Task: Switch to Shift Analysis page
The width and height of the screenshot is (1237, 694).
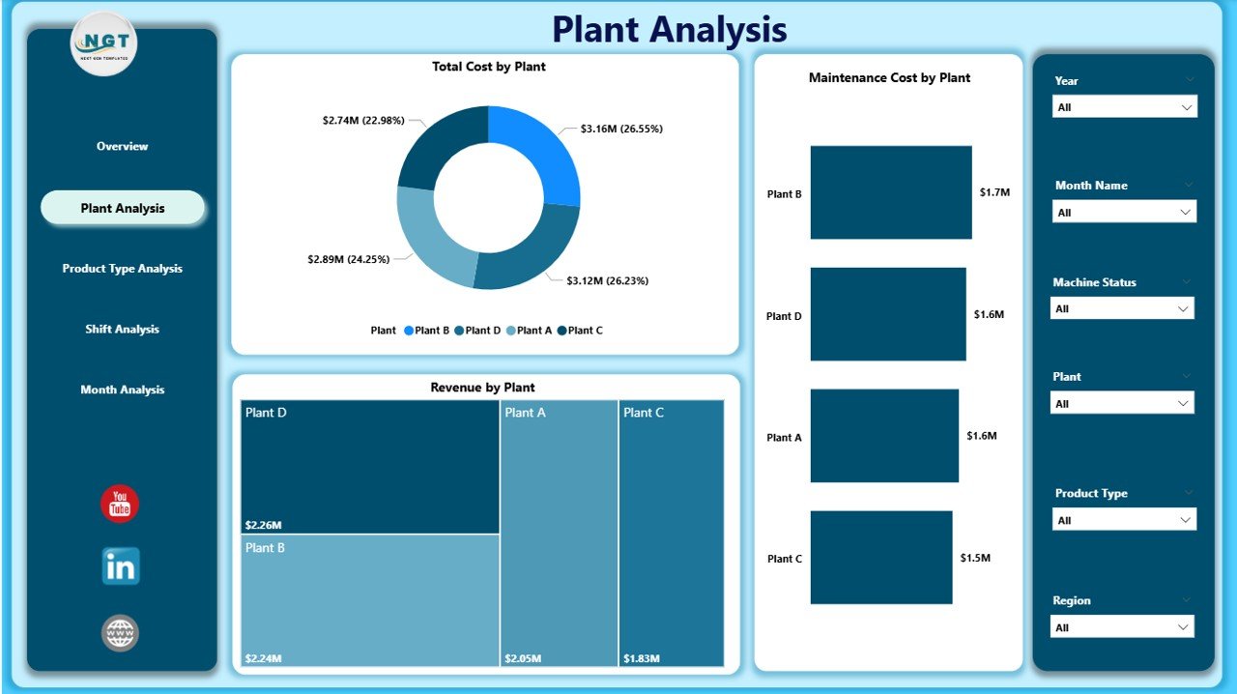Action: click(x=122, y=329)
